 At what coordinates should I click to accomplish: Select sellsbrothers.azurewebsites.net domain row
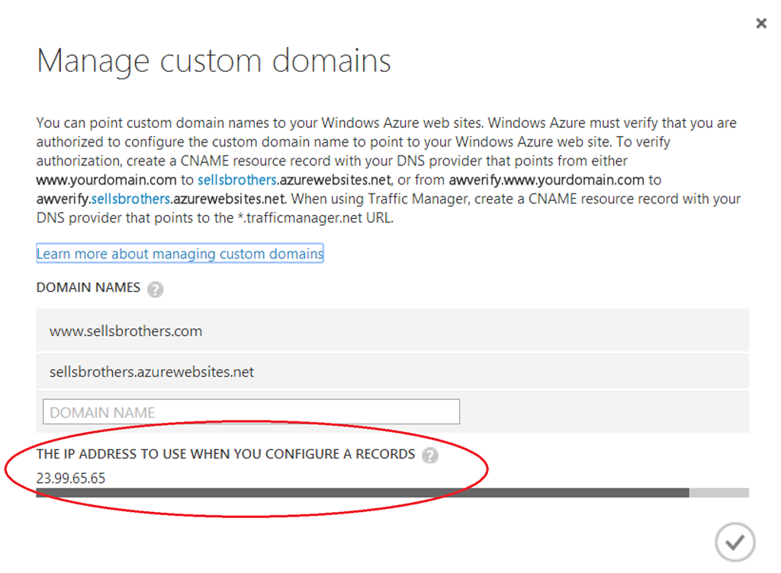(392, 371)
